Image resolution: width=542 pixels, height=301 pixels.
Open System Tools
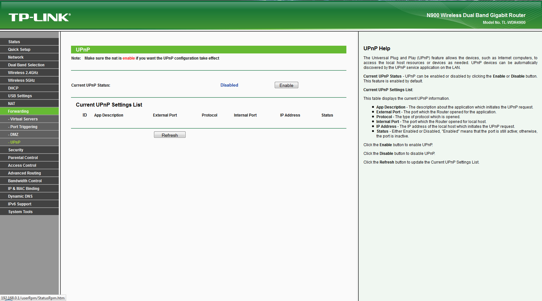pos(29,212)
